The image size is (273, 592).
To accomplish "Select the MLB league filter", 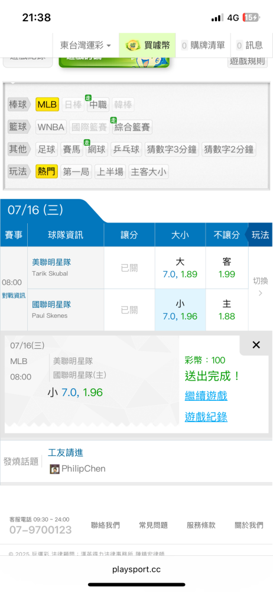I will (47, 105).
